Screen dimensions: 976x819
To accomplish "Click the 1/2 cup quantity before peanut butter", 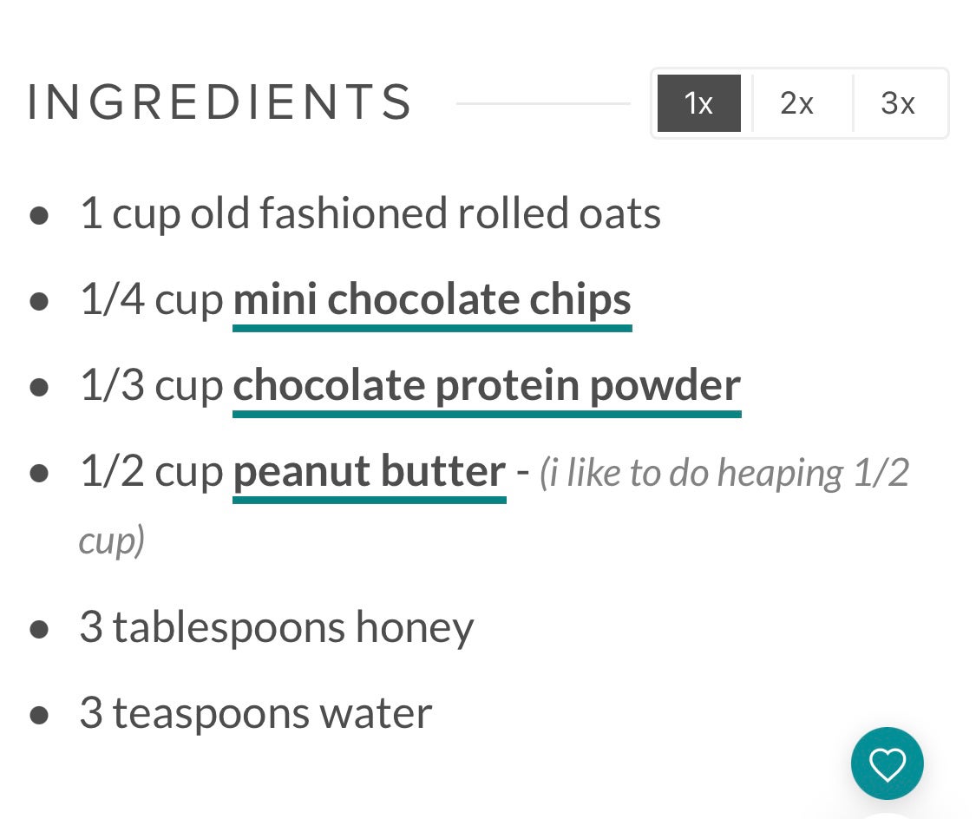I will [x=151, y=472].
